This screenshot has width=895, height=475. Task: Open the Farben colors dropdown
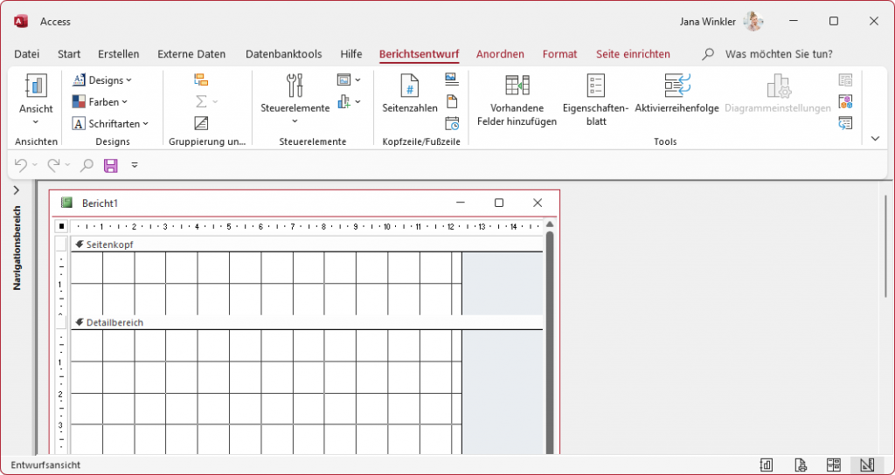pyautogui.click(x=100, y=102)
